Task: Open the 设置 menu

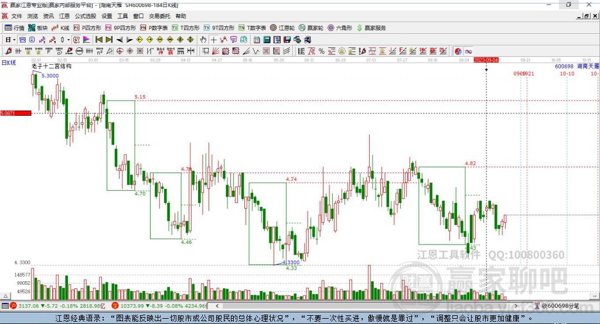Action: tap(107, 16)
